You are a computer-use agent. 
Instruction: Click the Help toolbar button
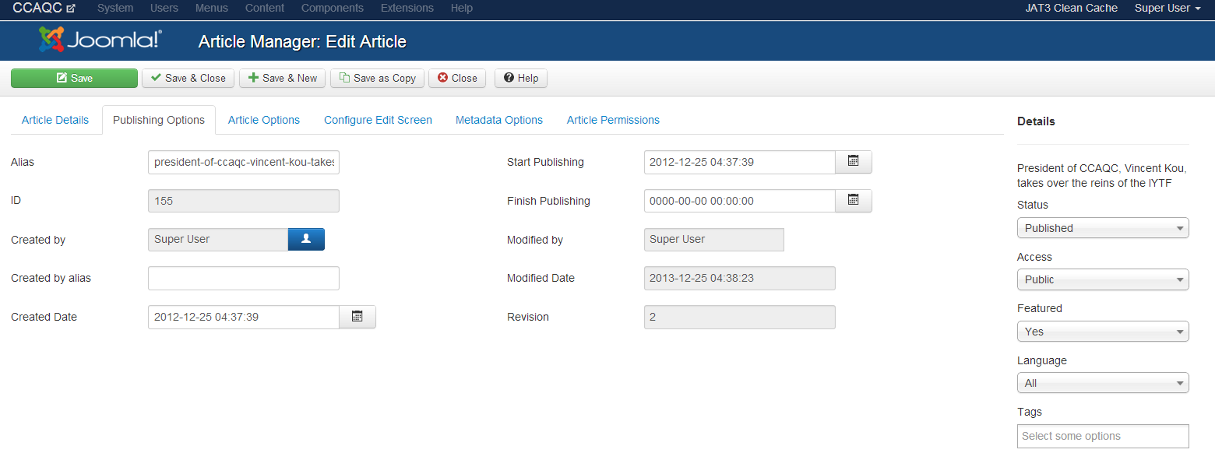pyautogui.click(x=521, y=78)
